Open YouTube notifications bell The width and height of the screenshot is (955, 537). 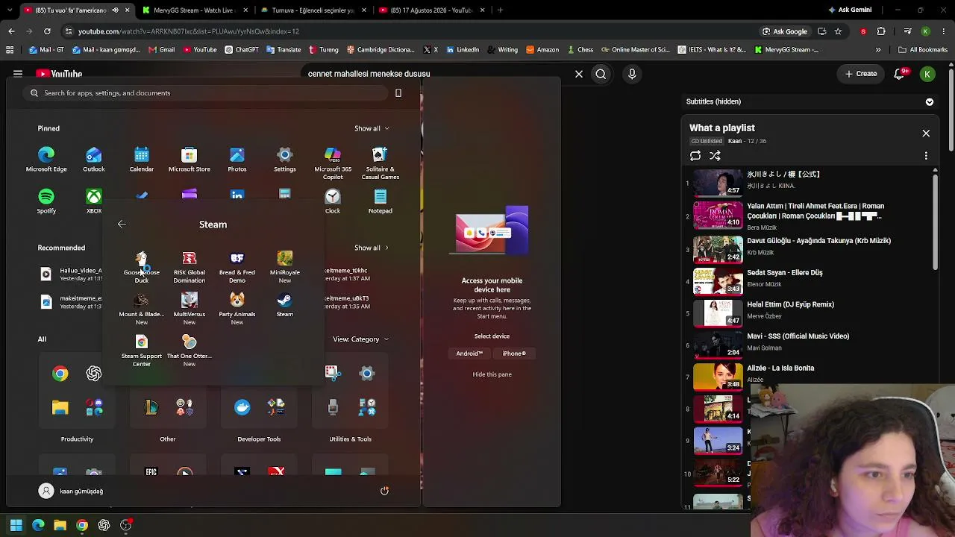pyautogui.click(x=900, y=74)
